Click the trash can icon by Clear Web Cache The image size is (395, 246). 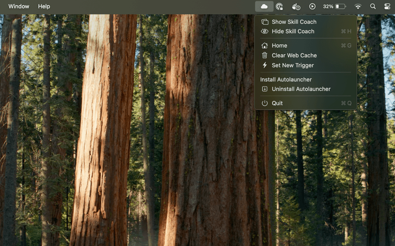tap(264, 55)
